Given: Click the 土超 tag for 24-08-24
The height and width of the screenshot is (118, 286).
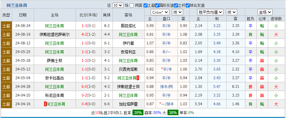Looking at the screenshot, I should pyautogui.click(x=6, y=26).
